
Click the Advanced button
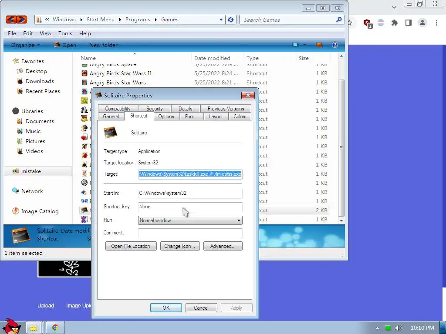point(223,246)
